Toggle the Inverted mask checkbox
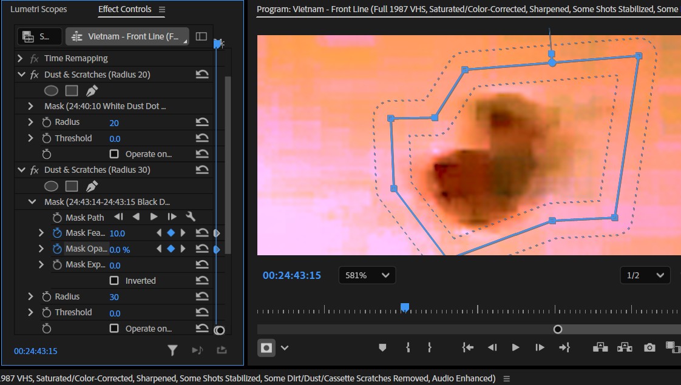Image resolution: width=681 pixels, height=385 pixels. pyautogui.click(x=114, y=280)
